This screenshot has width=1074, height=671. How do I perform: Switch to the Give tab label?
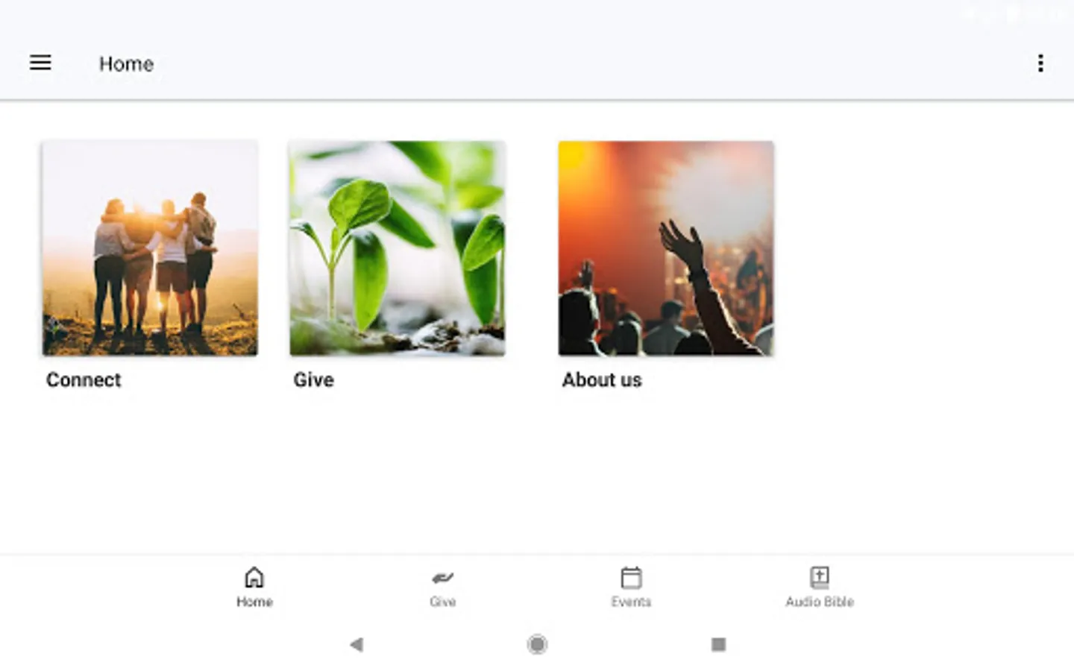coord(442,602)
